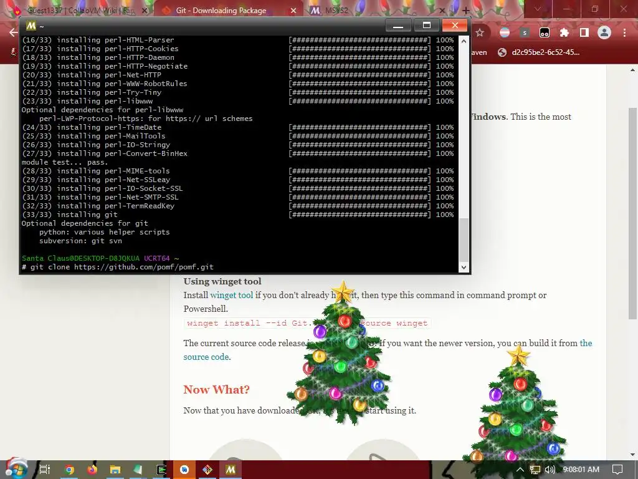The image size is (638, 479).
Task: Click the browser page scrollbar thumb
Action: coord(632,213)
